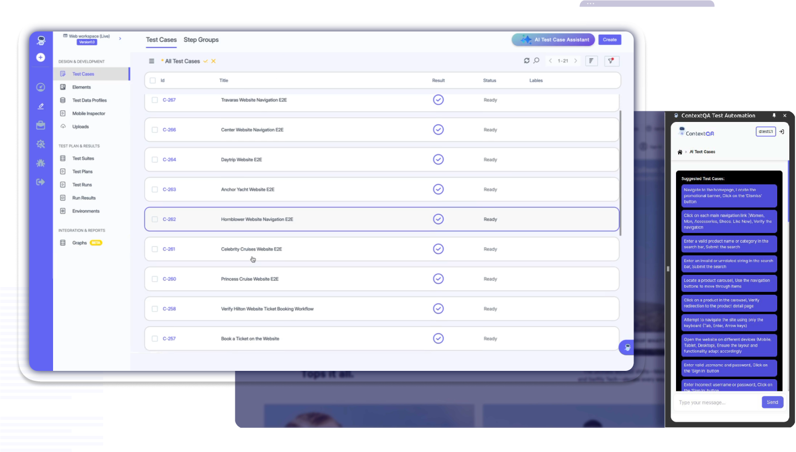This screenshot has height=452, width=796.
Task: Open the sort order icon button
Action: tap(591, 61)
